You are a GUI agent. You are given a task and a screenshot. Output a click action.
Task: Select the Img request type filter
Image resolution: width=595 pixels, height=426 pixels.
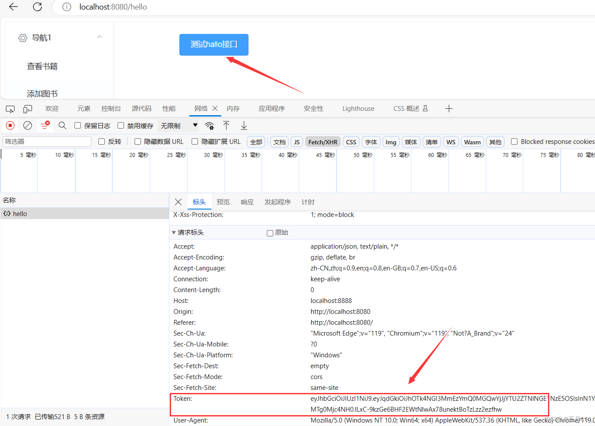(x=391, y=142)
